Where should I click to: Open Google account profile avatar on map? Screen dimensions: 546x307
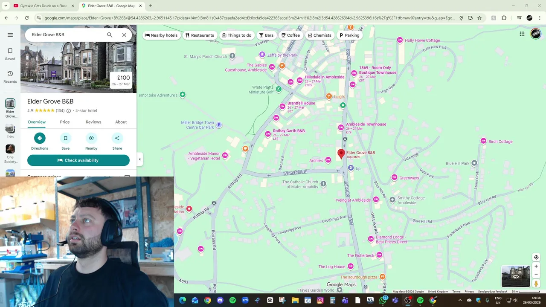pyautogui.click(x=536, y=34)
